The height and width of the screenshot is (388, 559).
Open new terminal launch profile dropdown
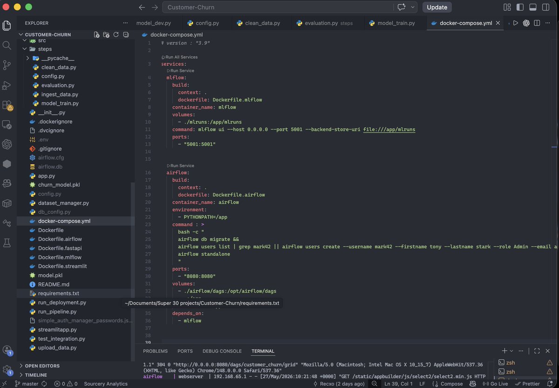(511, 351)
